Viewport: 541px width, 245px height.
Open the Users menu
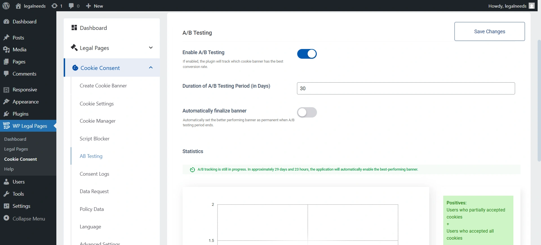click(x=19, y=182)
